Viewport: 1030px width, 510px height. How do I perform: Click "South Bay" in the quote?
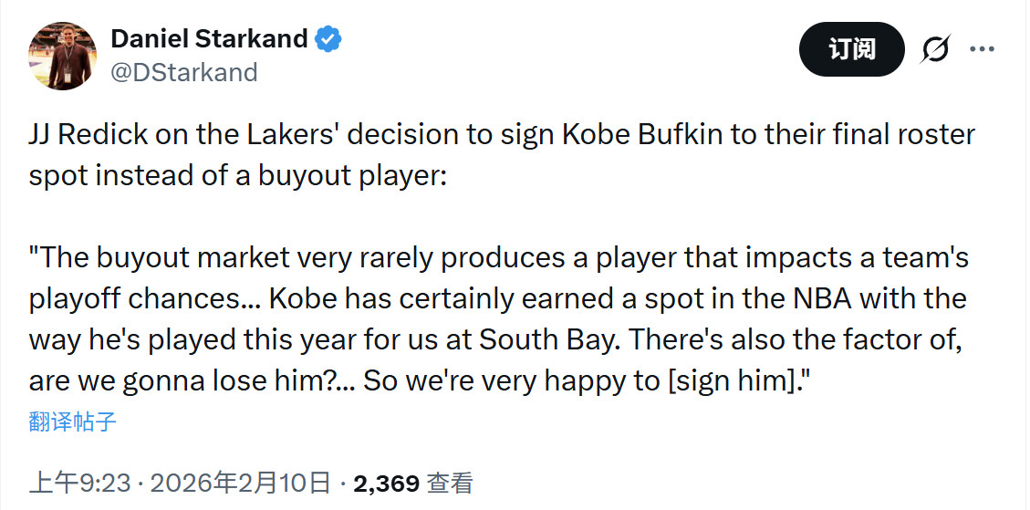[546, 339]
